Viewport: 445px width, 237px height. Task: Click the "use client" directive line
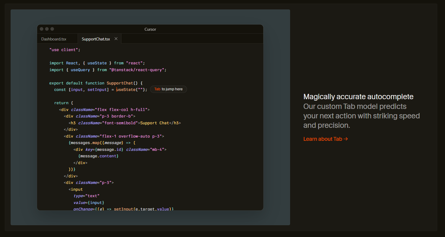coord(65,50)
